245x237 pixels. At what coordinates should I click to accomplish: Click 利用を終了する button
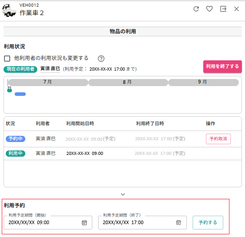click(x=222, y=67)
